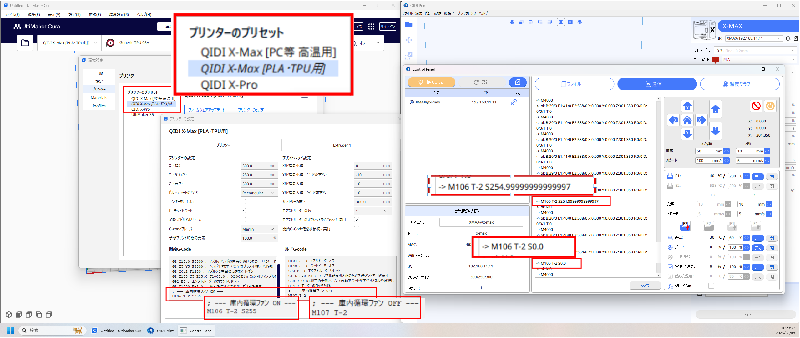The image size is (800, 338).
Task: Open the Cura marketplace grid icon
Action: (371, 27)
